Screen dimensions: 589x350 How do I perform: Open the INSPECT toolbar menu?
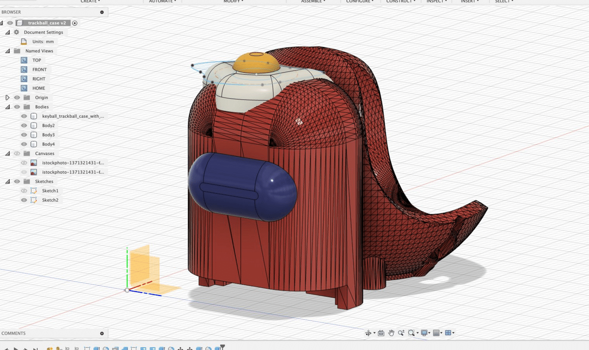[436, 1]
